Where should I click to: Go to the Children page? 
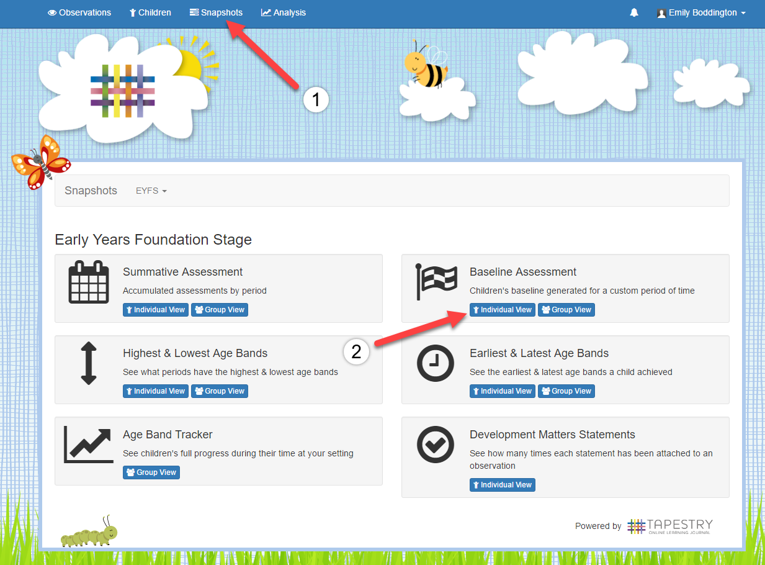pos(150,12)
